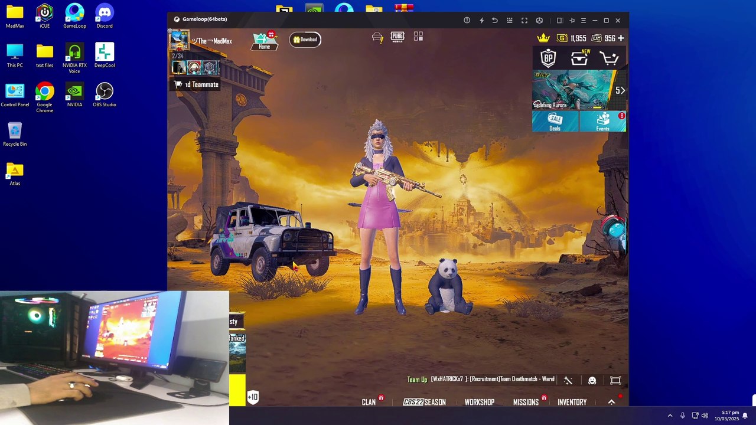Viewport: 756px width, 425px height.
Task: Open the four-squares grid menu icon
Action: pyautogui.click(x=418, y=37)
